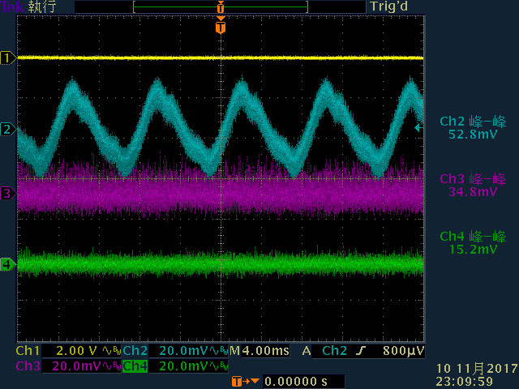Viewport: 519px width, 389px height.
Task: Click the Ch2 ground reference marker
Action: pyautogui.click(x=8, y=129)
